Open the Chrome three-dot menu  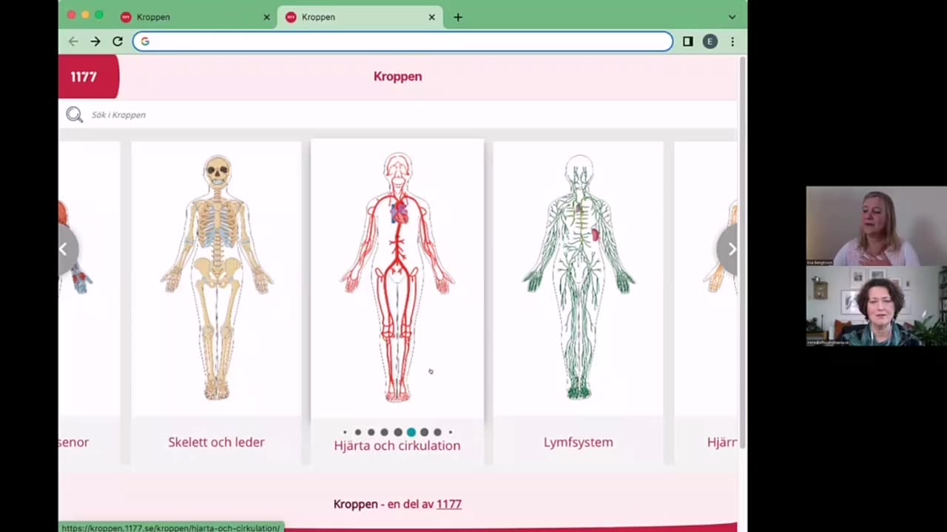pyautogui.click(x=732, y=41)
